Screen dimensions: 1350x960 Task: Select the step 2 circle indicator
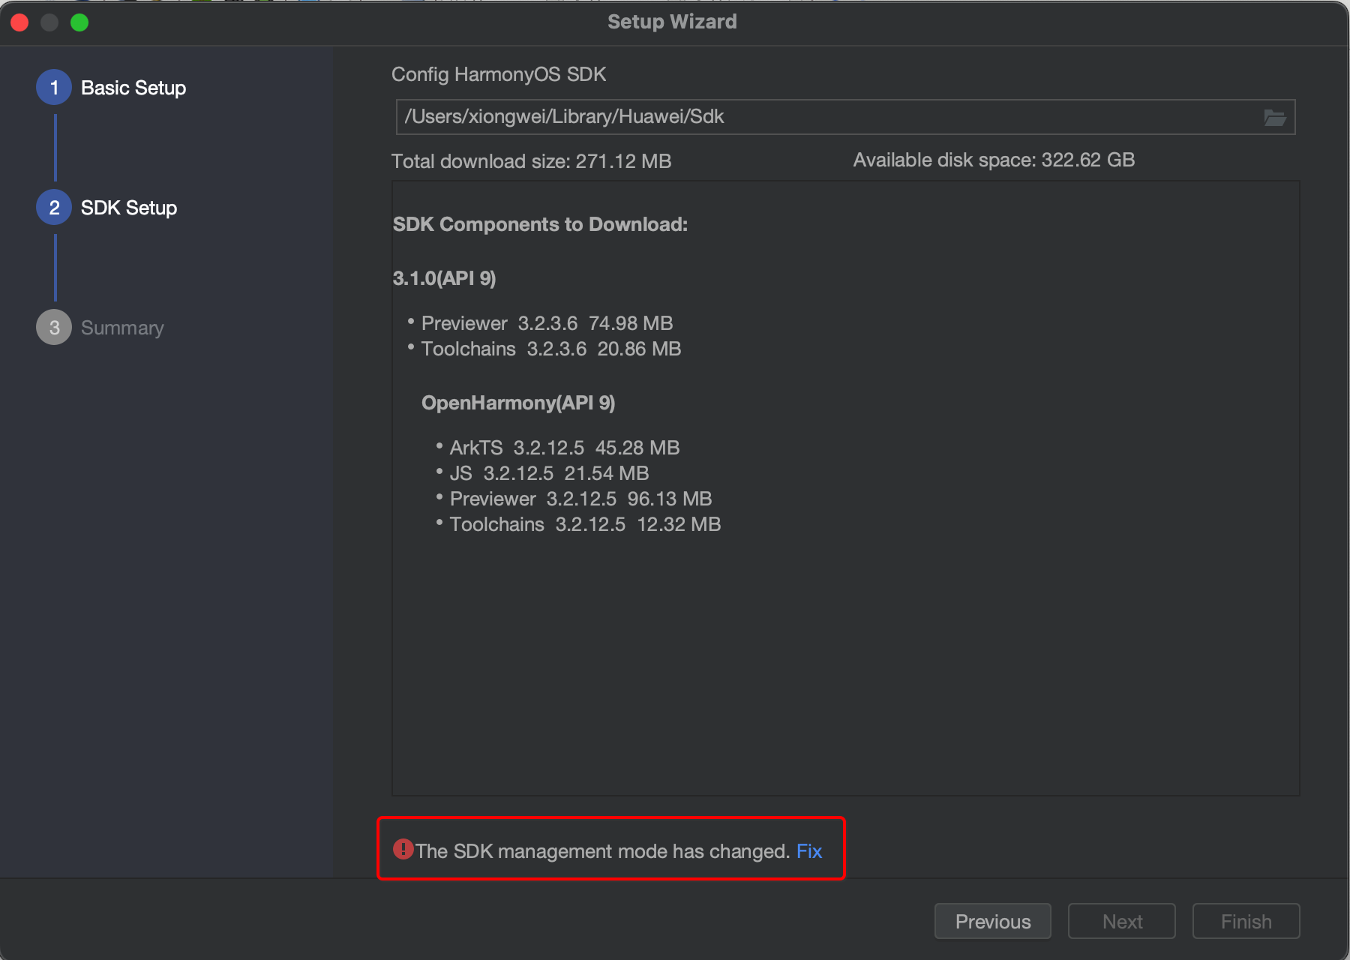[x=54, y=208]
